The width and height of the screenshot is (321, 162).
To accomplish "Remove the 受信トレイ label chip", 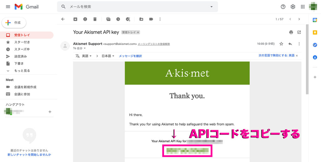I will point(138,32).
